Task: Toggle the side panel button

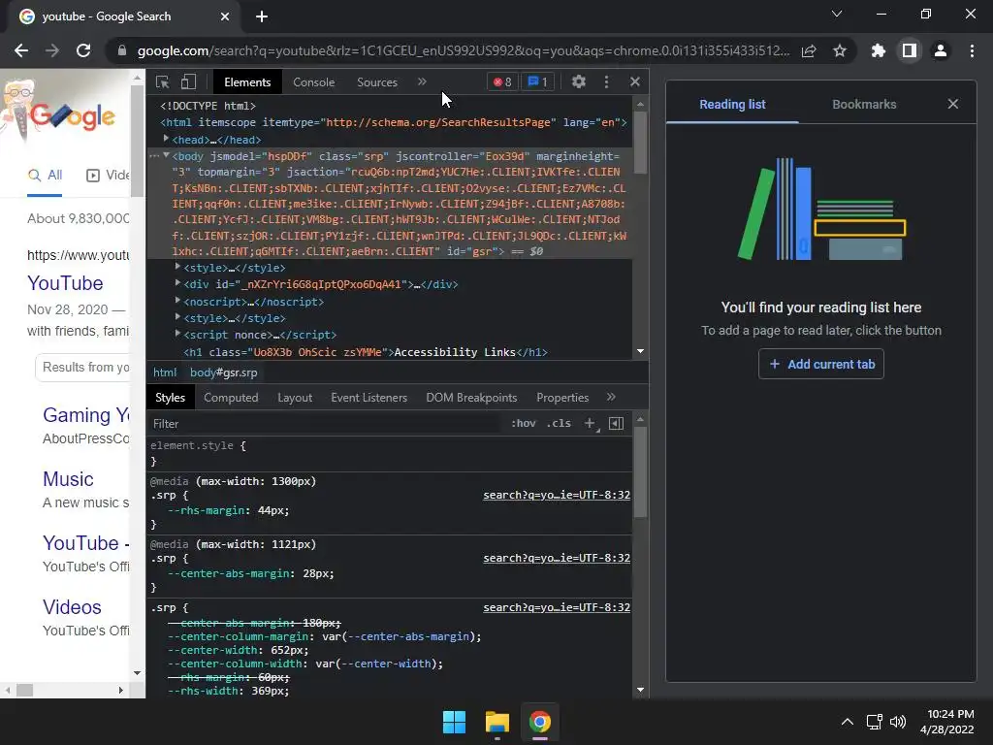Action: (909, 50)
